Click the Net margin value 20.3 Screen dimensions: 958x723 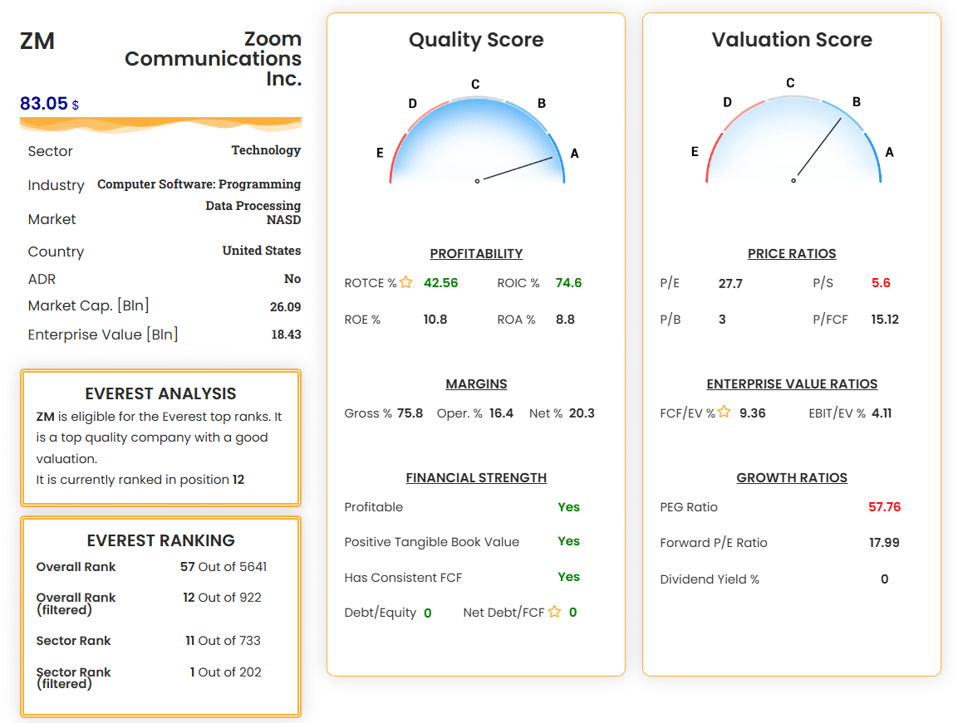pyautogui.click(x=582, y=413)
